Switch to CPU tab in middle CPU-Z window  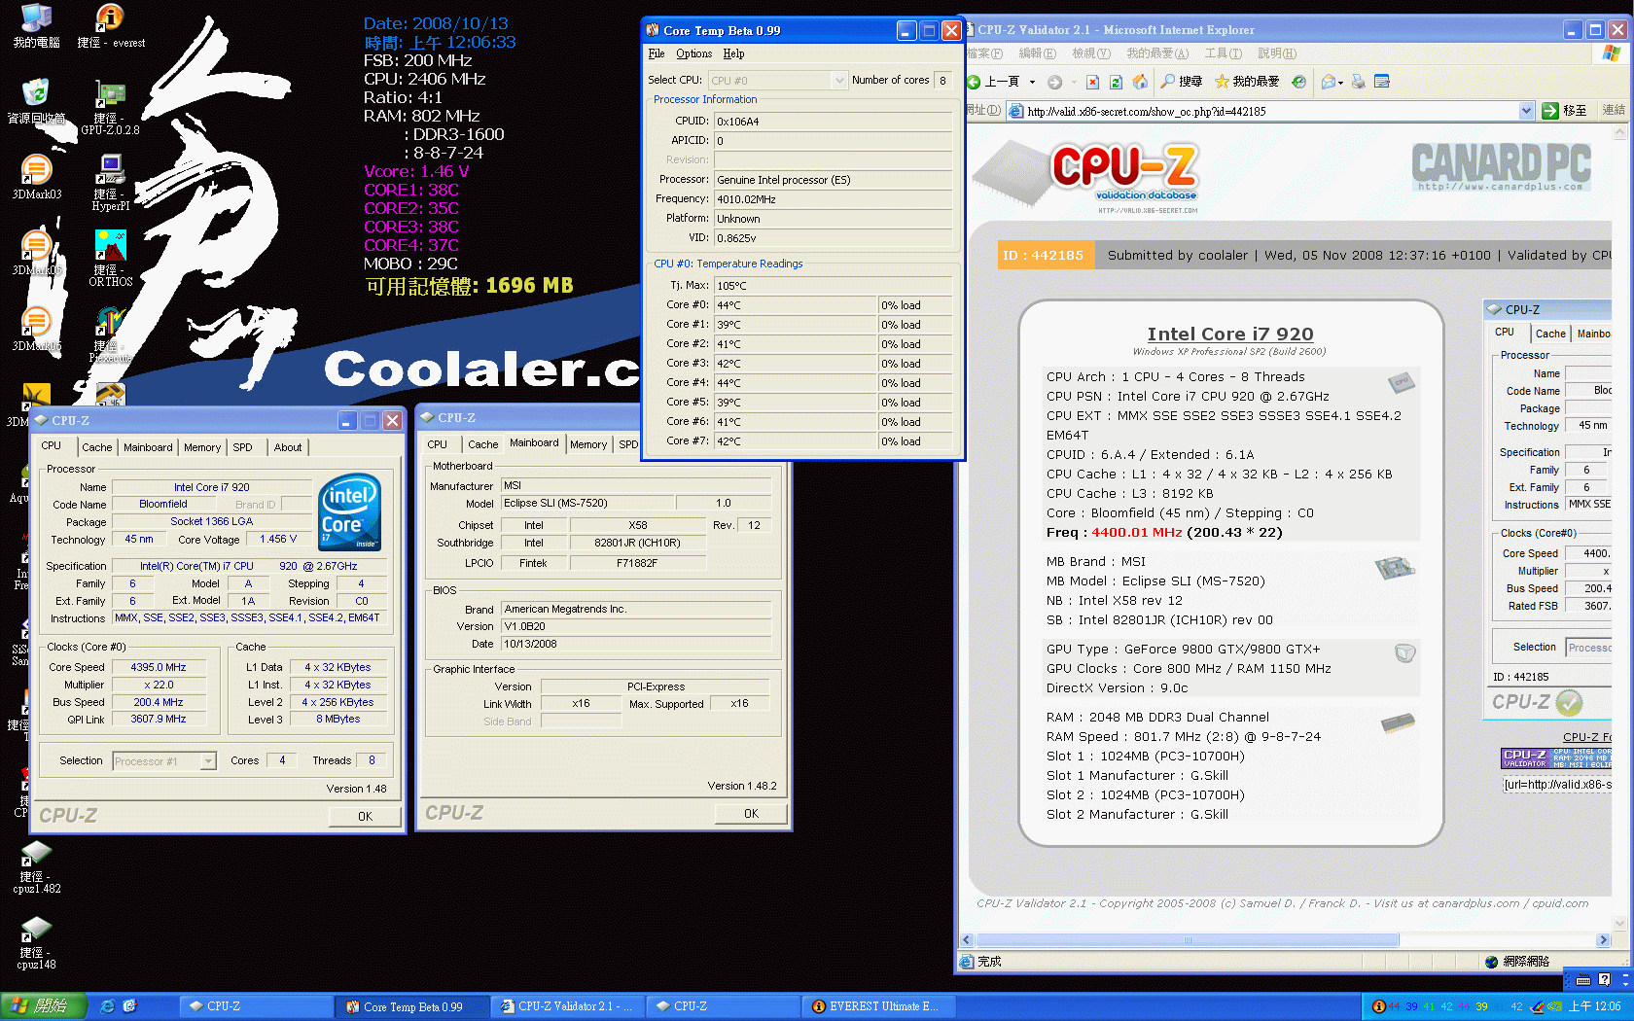pos(438,444)
